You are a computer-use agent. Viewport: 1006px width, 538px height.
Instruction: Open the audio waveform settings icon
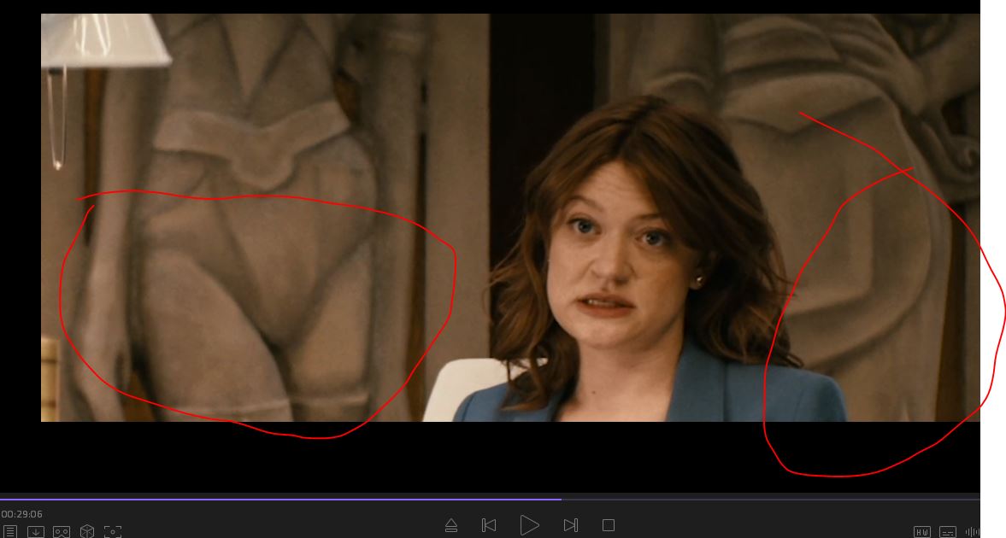point(973,532)
